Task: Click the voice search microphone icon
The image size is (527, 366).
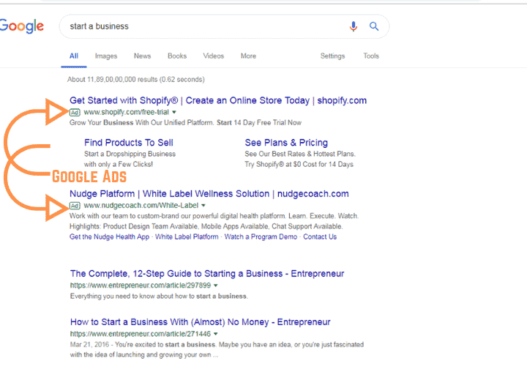Action: [354, 26]
